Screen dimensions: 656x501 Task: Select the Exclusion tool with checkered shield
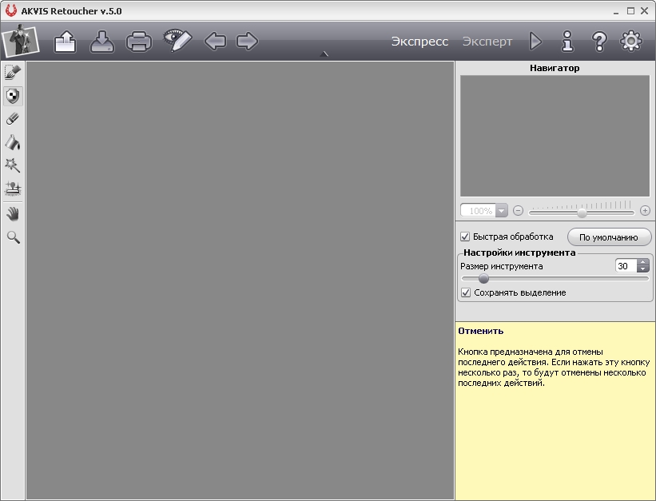coord(13,96)
